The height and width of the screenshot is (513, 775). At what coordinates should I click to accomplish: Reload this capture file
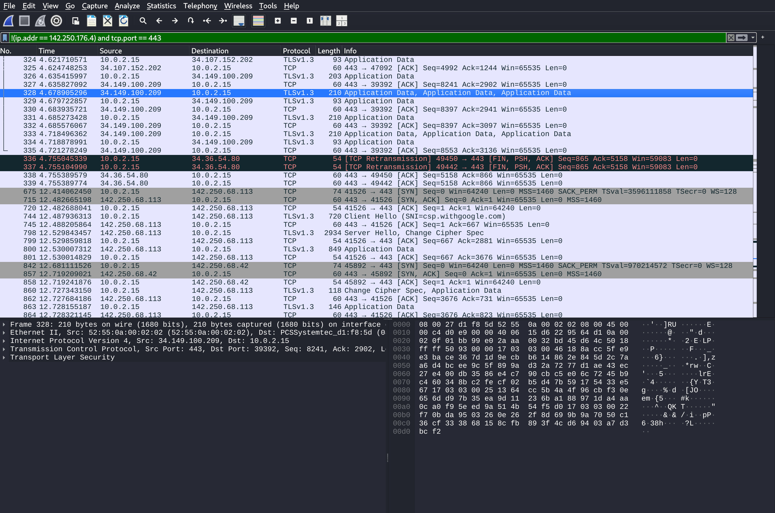coord(124,21)
